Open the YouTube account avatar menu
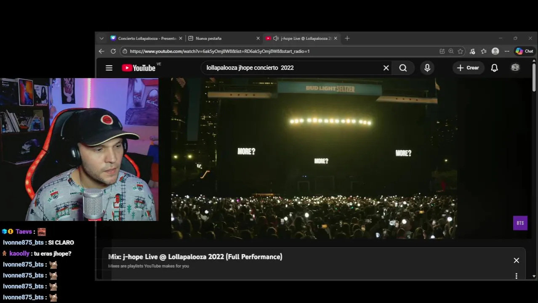538x303 pixels. 515,68
